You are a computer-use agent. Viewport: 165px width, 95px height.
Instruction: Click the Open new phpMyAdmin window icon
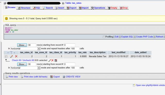coord(134,85)
